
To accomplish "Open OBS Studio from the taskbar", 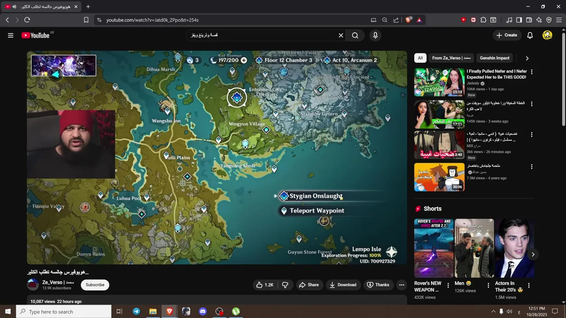I will pyautogui.click(x=220, y=311).
